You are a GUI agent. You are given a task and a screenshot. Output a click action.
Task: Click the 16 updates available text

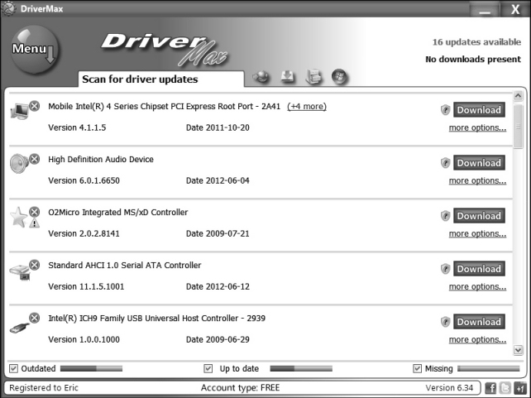[x=476, y=42]
